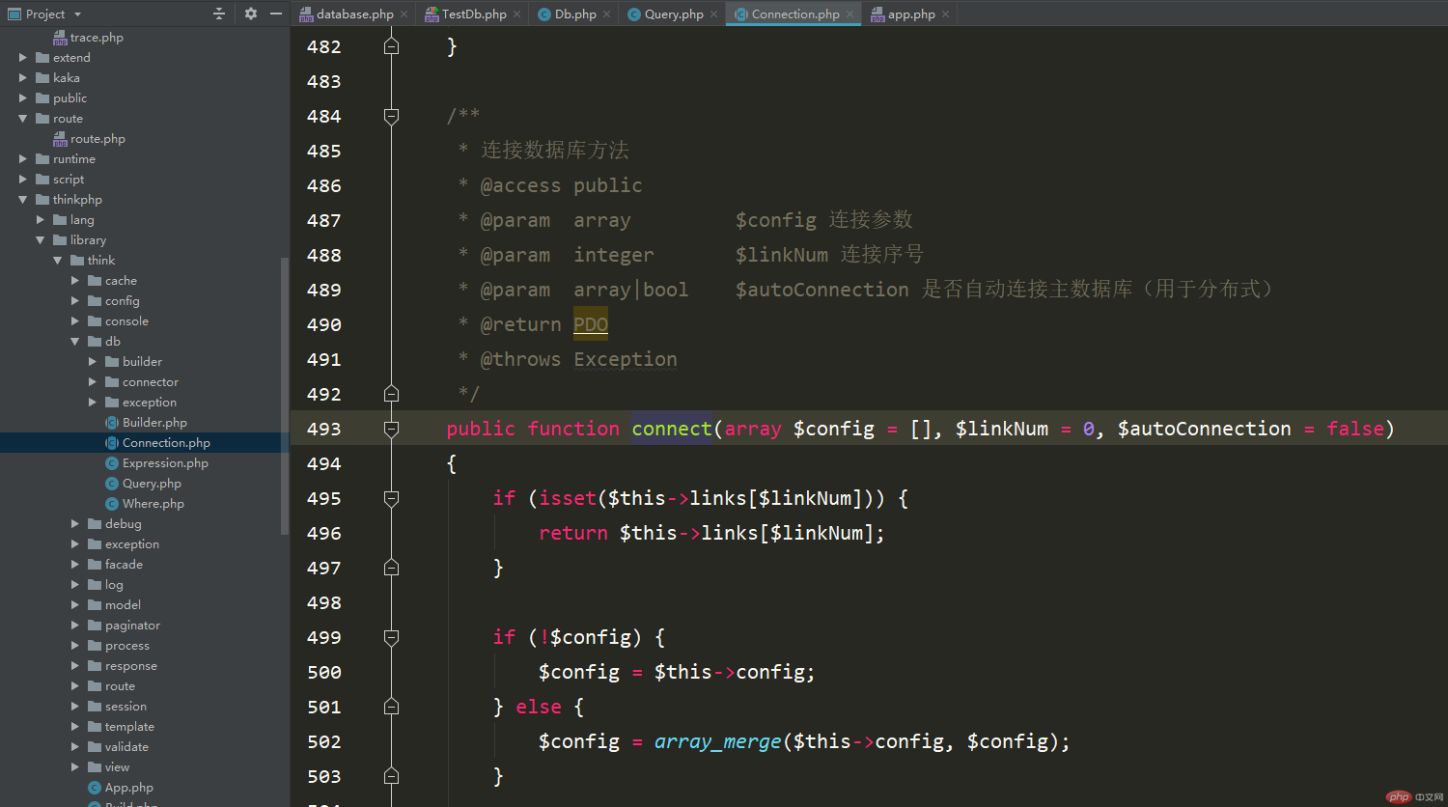Close the database.php tab
The height and width of the screenshot is (807, 1448).
point(404,14)
